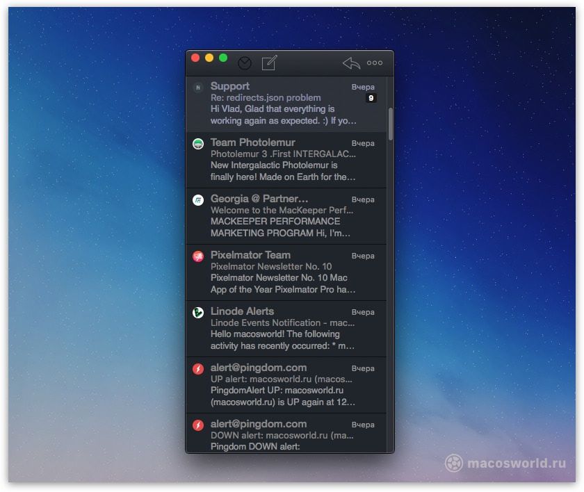Image resolution: width=584 pixels, height=492 pixels.
Task: Click 'Вчера' date on Pixelmator Team email
Action: click(363, 256)
